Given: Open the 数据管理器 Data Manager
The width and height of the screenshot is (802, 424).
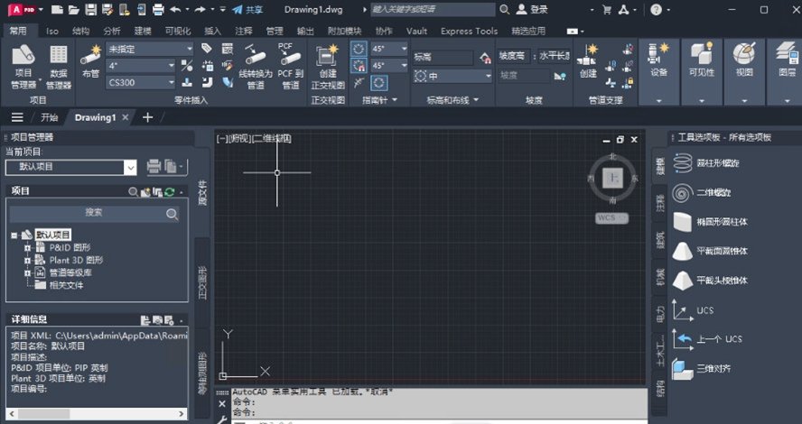Looking at the screenshot, I should pos(59,67).
